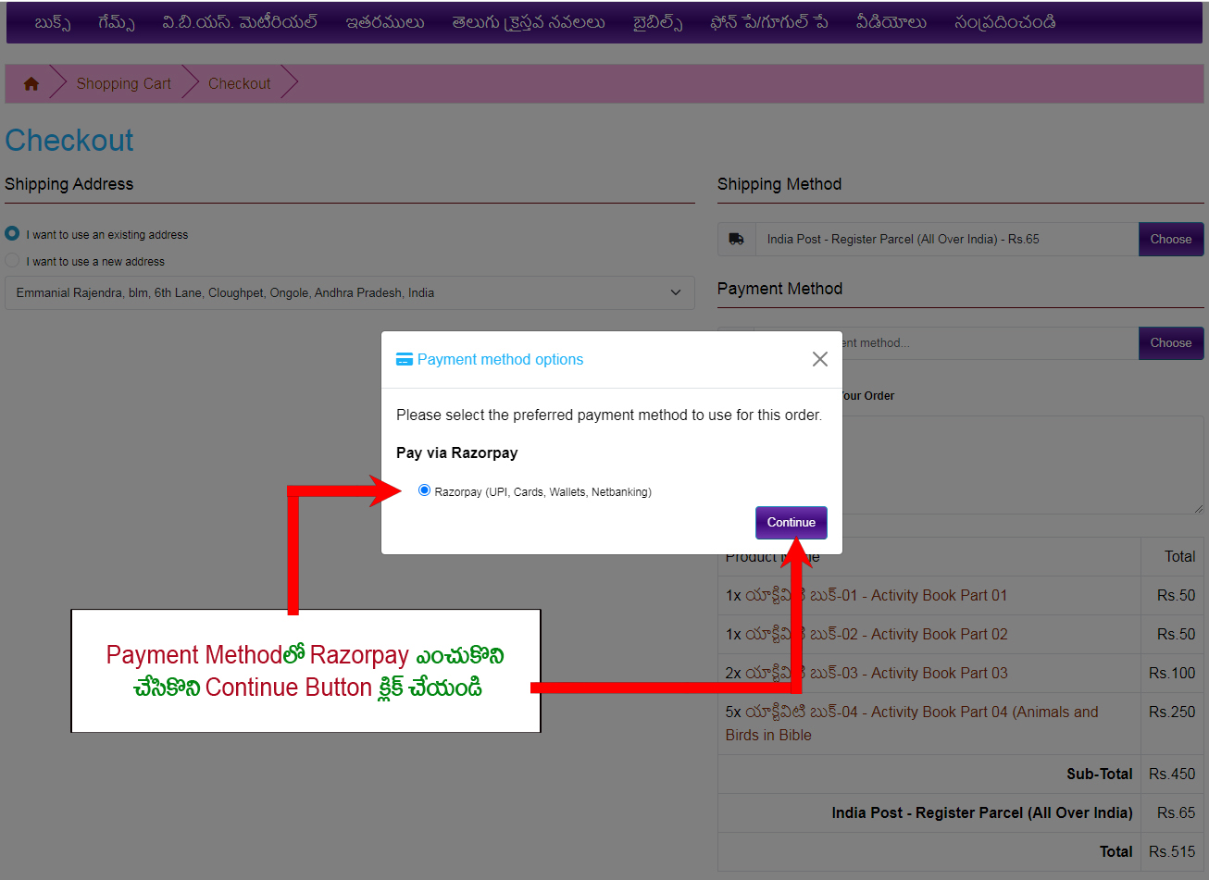Click the Total amount Rs.515

point(1172,851)
